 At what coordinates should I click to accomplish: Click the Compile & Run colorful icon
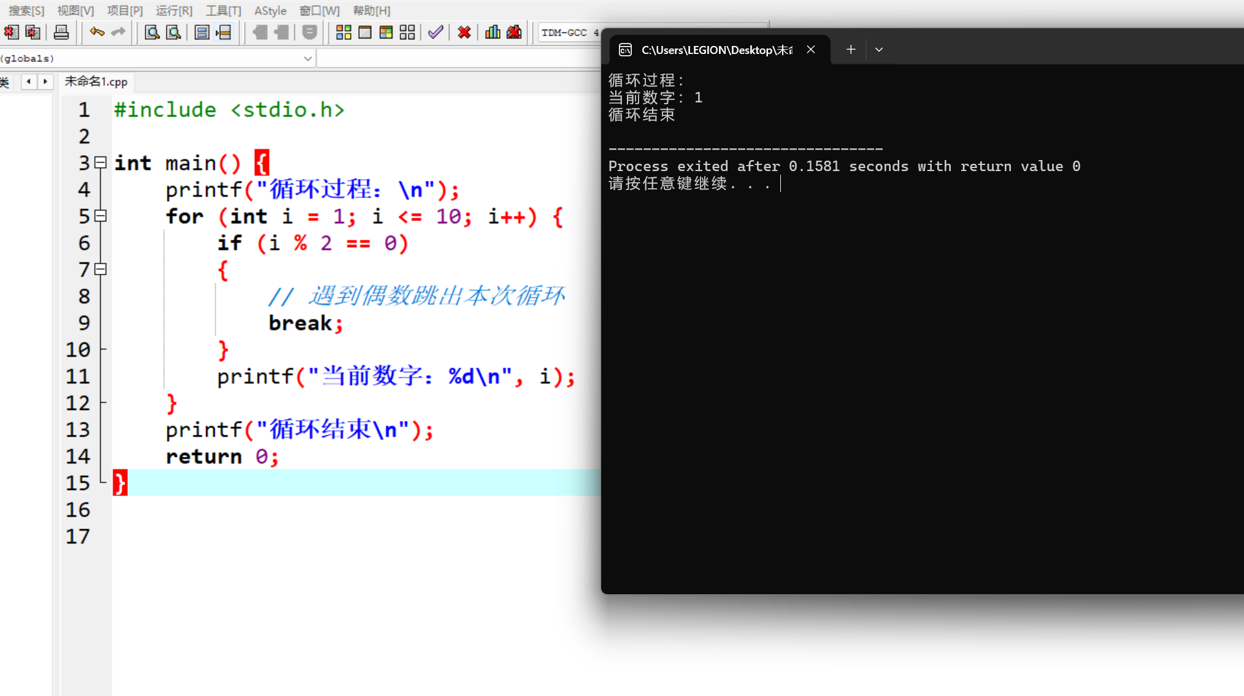click(386, 33)
